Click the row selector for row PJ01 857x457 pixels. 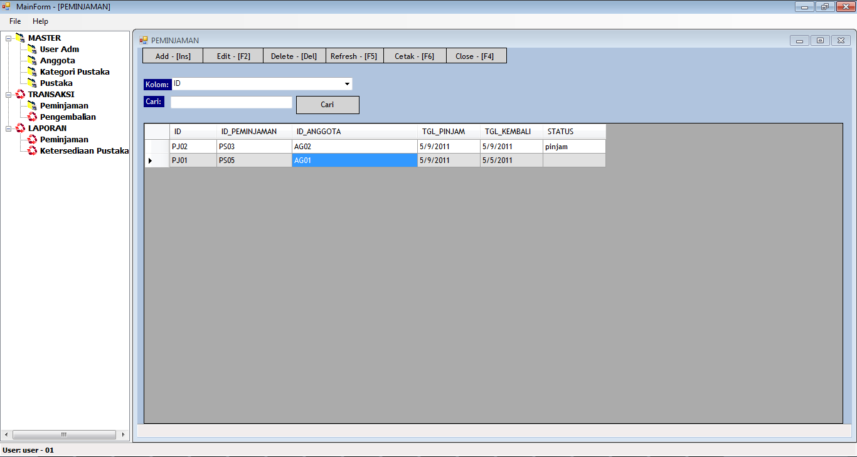pos(157,160)
